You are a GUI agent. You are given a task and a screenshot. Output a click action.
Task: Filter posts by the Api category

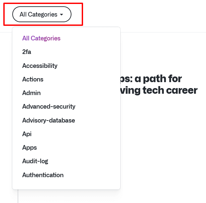click(x=27, y=134)
